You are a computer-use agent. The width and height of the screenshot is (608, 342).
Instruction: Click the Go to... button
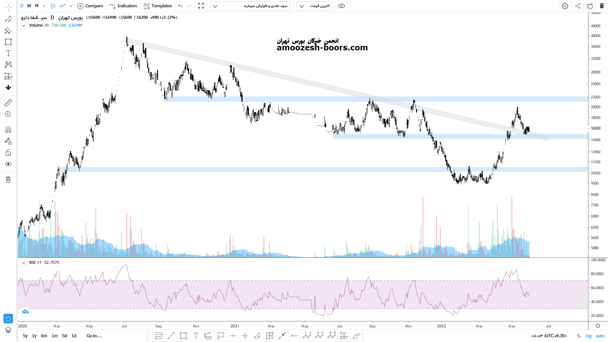pyautogui.click(x=94, y=336)
